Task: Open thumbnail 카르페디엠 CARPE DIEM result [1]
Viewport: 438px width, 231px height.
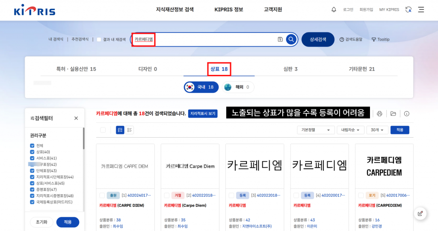Action: 125,166
